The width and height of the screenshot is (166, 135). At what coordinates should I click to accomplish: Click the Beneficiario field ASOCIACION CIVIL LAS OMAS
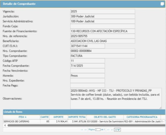click(x=103, y=41)
